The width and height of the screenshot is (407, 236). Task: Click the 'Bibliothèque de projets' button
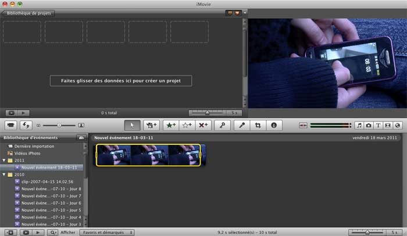pos(28,13)
